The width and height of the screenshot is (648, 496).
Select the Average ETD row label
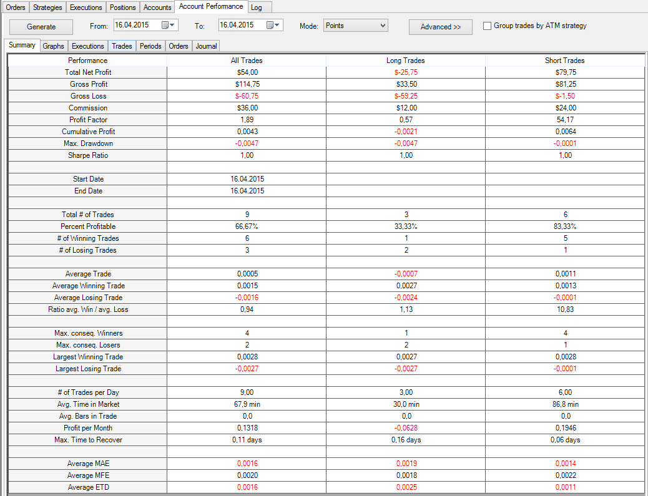88,487
